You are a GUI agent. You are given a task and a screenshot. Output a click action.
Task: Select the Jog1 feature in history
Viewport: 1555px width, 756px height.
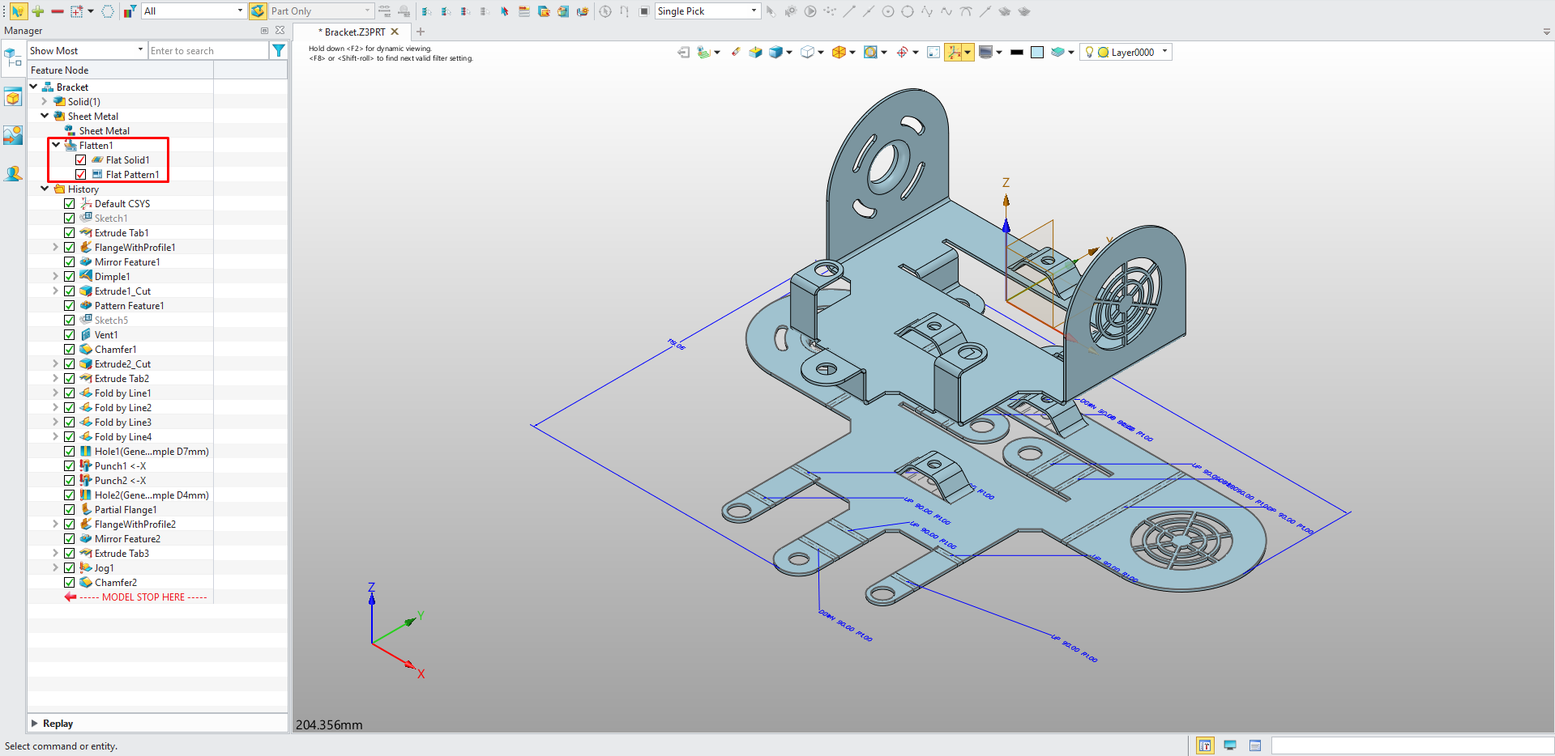click(104, 568)
